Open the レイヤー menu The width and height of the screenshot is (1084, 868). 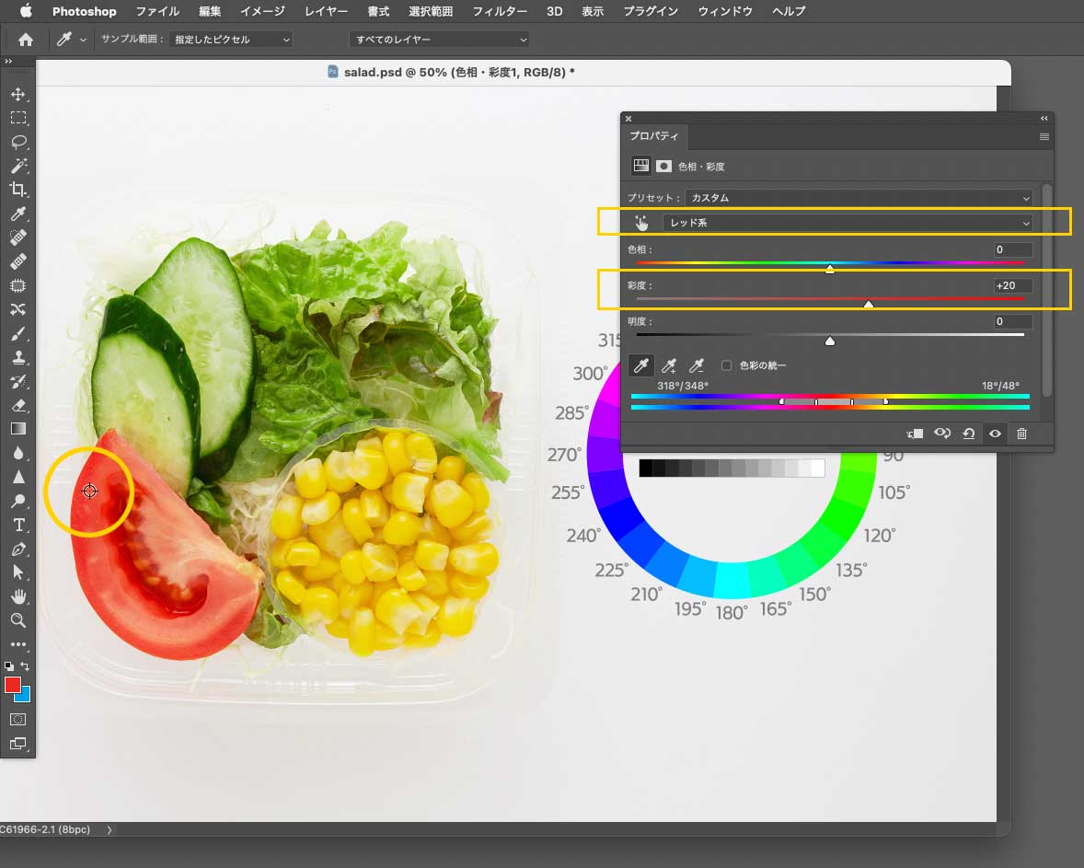click(x=327, y=11)
